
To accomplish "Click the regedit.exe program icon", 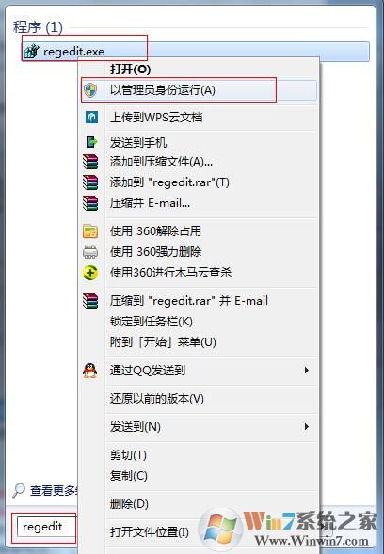I will pyautogui.click(x=32, y=52).
